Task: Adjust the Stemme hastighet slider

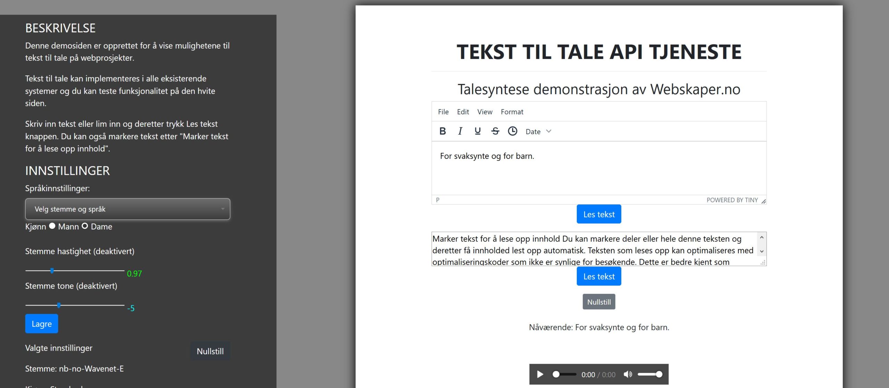Action: coord(52,270)
